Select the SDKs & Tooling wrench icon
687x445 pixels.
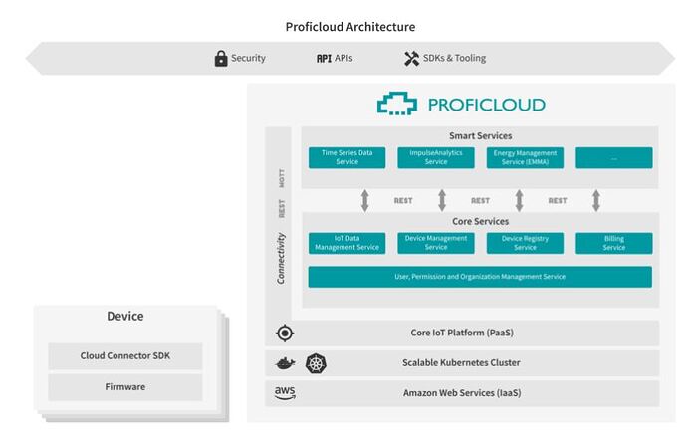(x=411, y=59)
